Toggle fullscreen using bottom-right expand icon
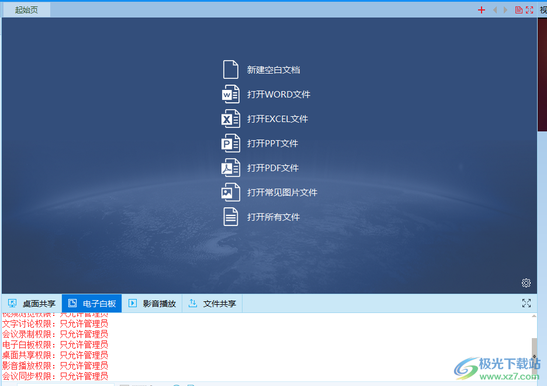 point(526,303)
